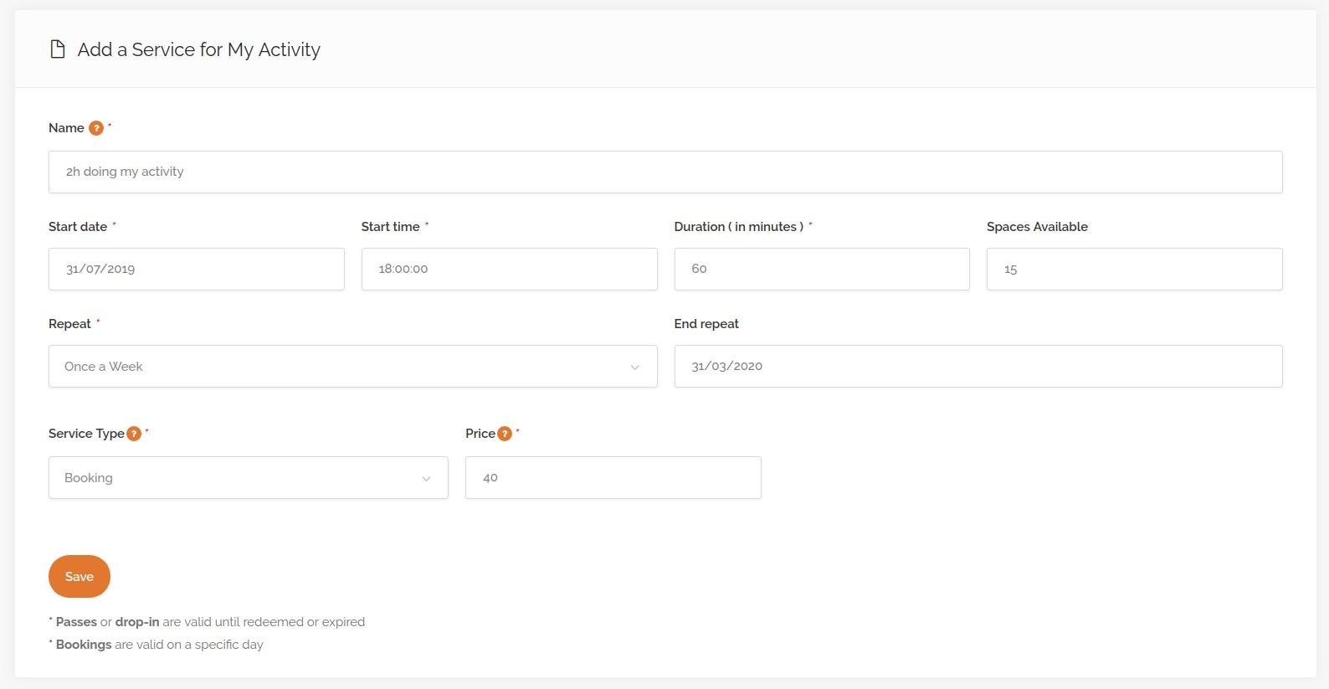Image resolution: width=1329 pixels, height=689 pixels.
Task: Click the Add a Service page heading
Action: coord(198,49)
